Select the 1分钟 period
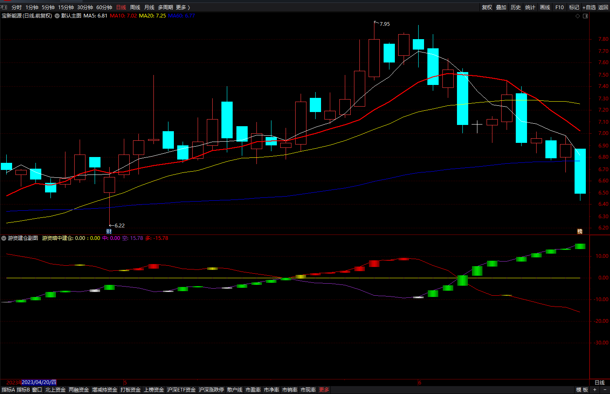Screen dimensions: 610x394 point(32,7)
